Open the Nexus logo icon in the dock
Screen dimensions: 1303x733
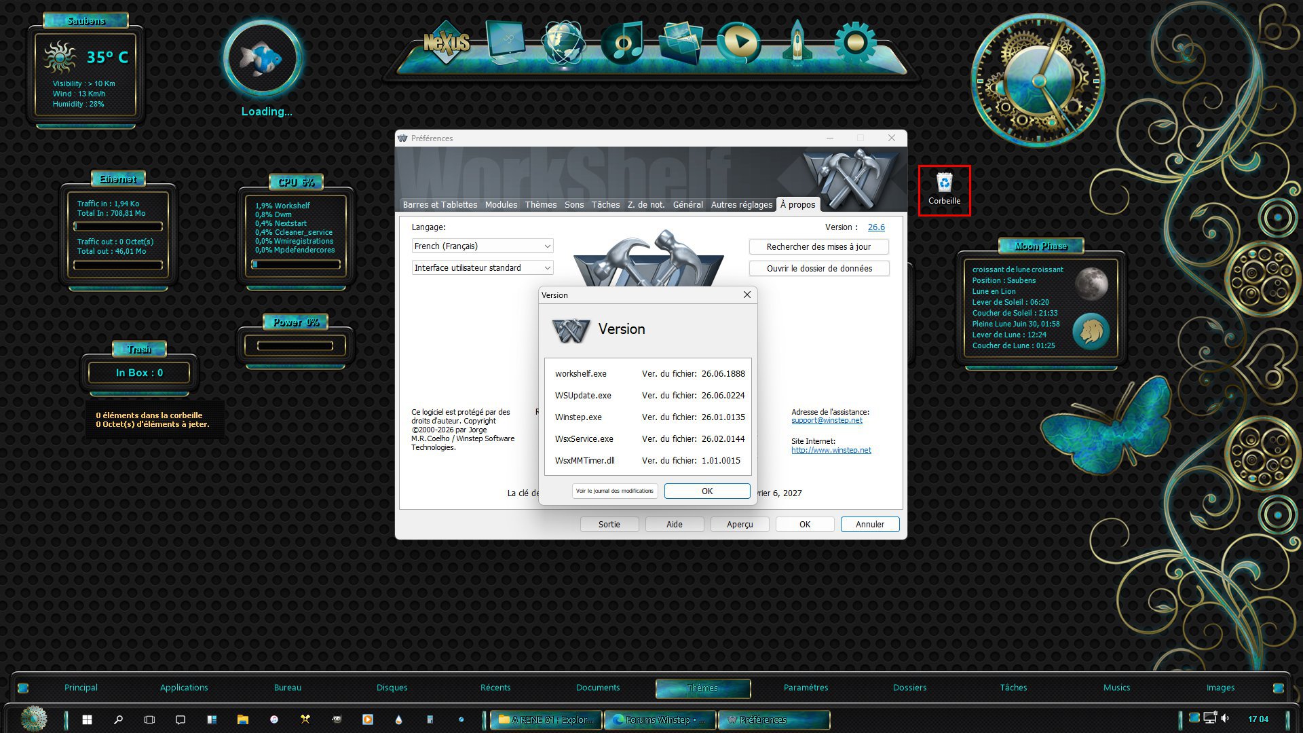446,43
